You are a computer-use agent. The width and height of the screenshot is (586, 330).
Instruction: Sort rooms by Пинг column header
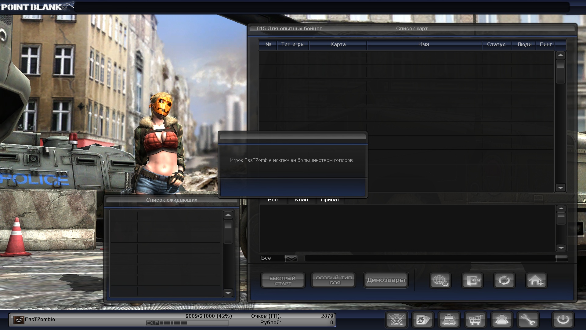[545, 45]
